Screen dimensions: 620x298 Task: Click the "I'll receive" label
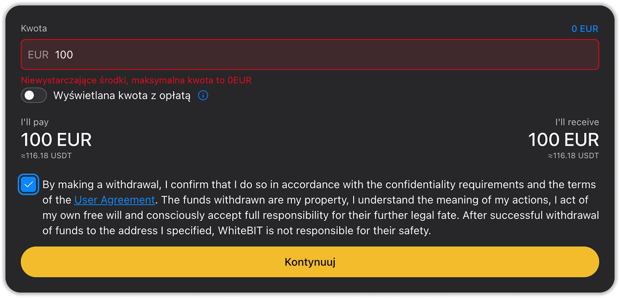(577, 122)
